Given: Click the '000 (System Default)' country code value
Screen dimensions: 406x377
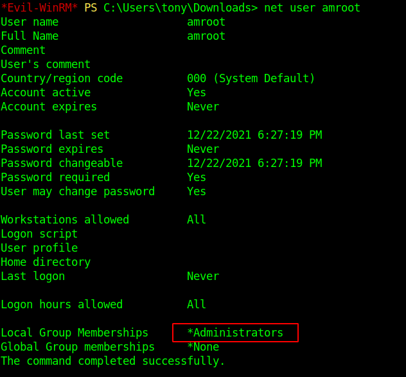Looking at the screenshot, I should 251,78.
